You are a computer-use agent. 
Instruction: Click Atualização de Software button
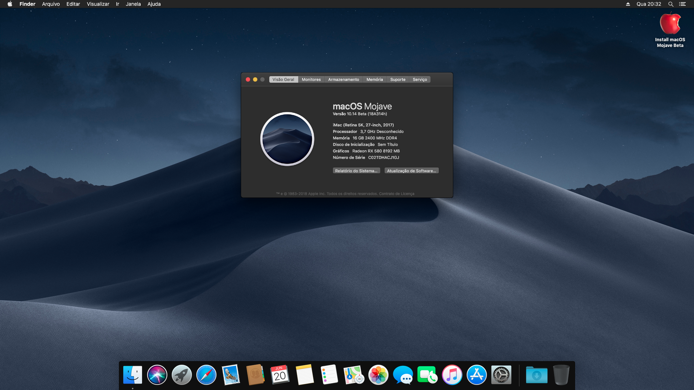(x=411, y=171)
